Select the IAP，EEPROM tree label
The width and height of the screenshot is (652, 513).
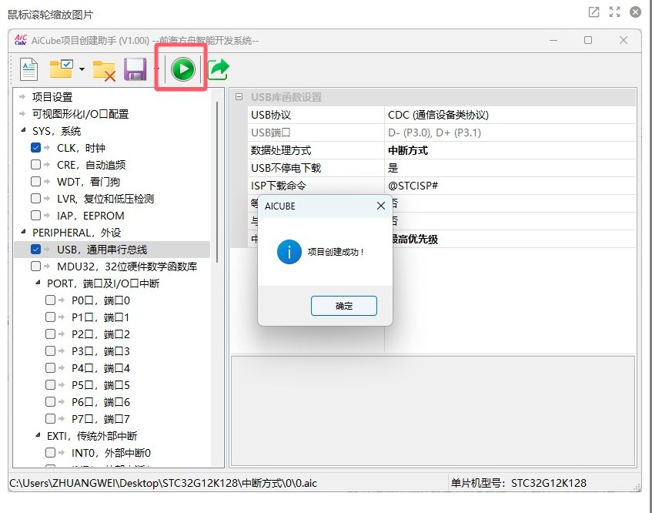click(x=91, y=216)
